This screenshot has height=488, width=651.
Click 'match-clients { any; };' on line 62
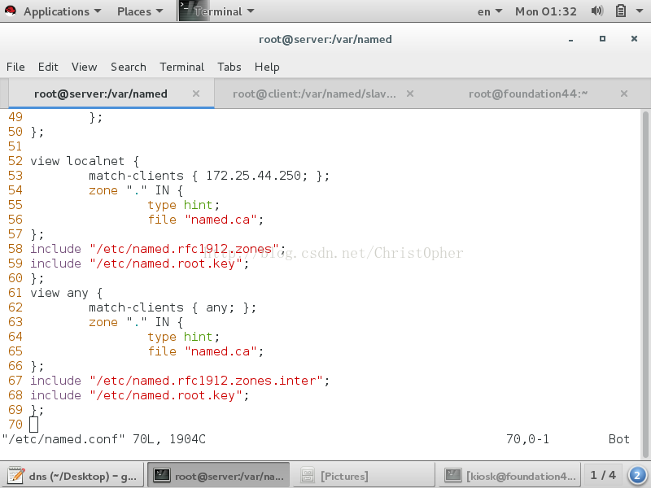pyautogui.click(x=173, y=307)
